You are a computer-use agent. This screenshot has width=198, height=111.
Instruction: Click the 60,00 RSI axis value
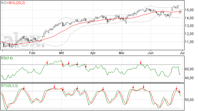coord(189,69)
